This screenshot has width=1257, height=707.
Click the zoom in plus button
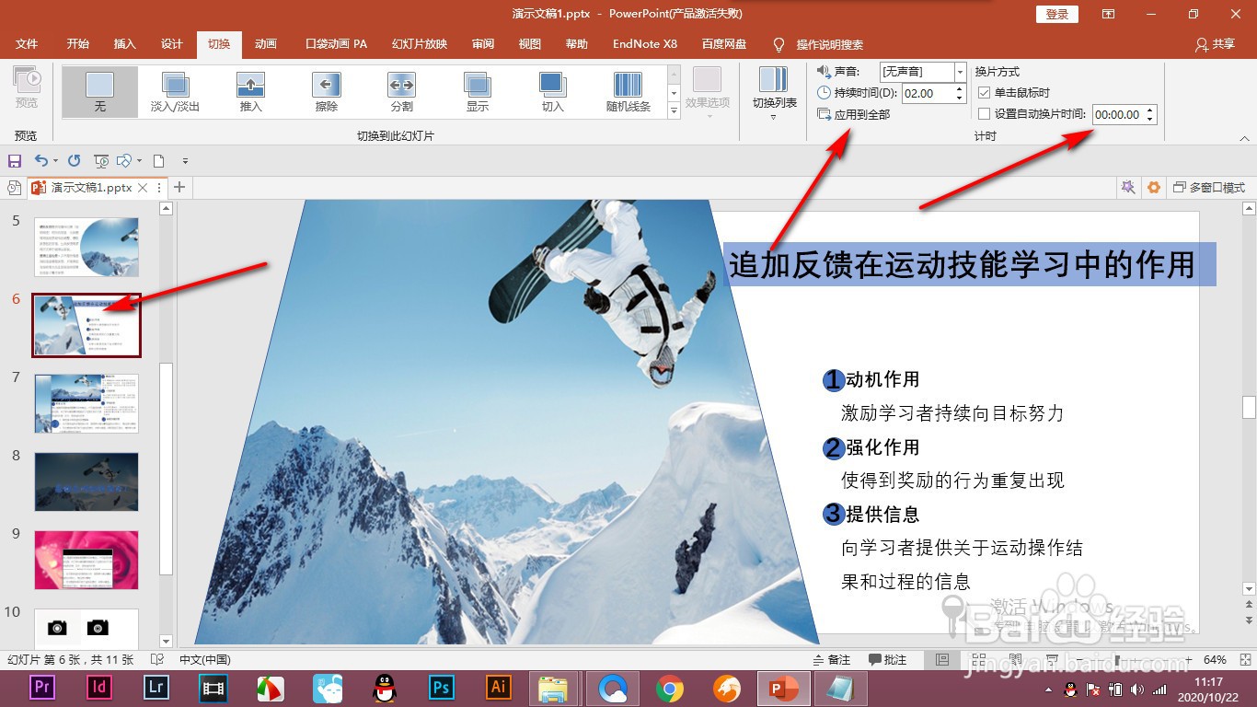[1187, 660]
